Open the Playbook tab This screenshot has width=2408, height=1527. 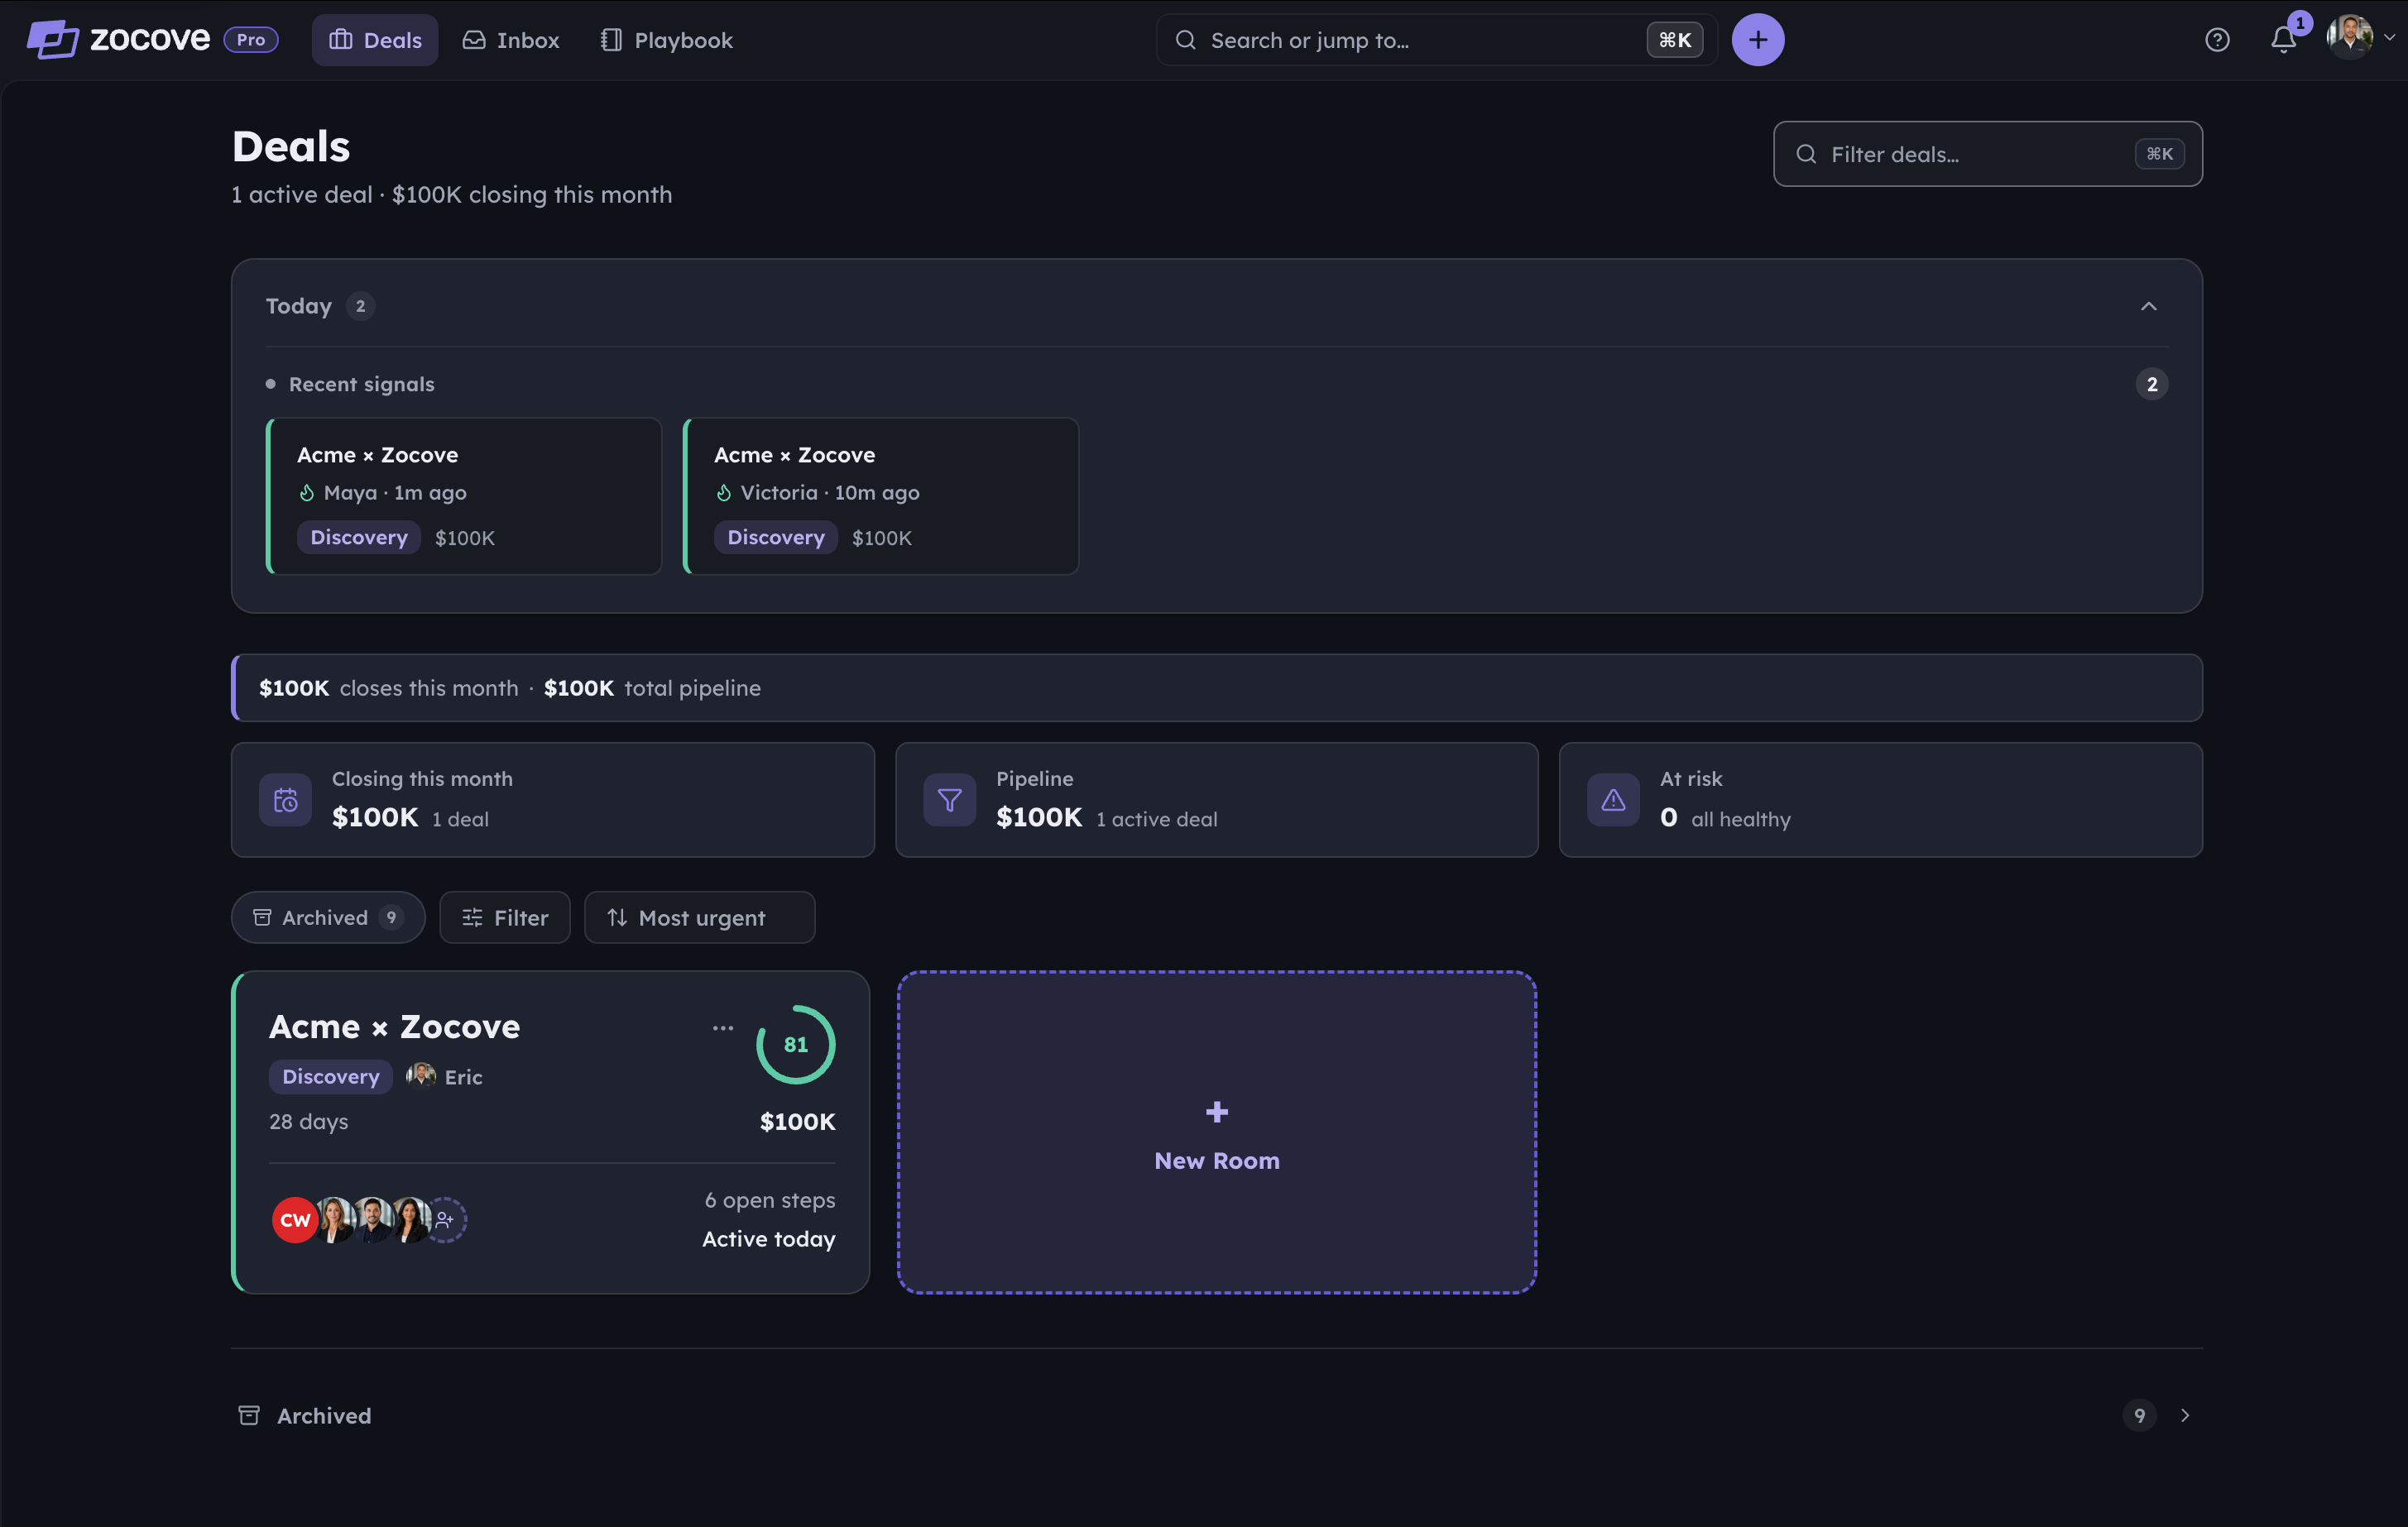point(667,40)
